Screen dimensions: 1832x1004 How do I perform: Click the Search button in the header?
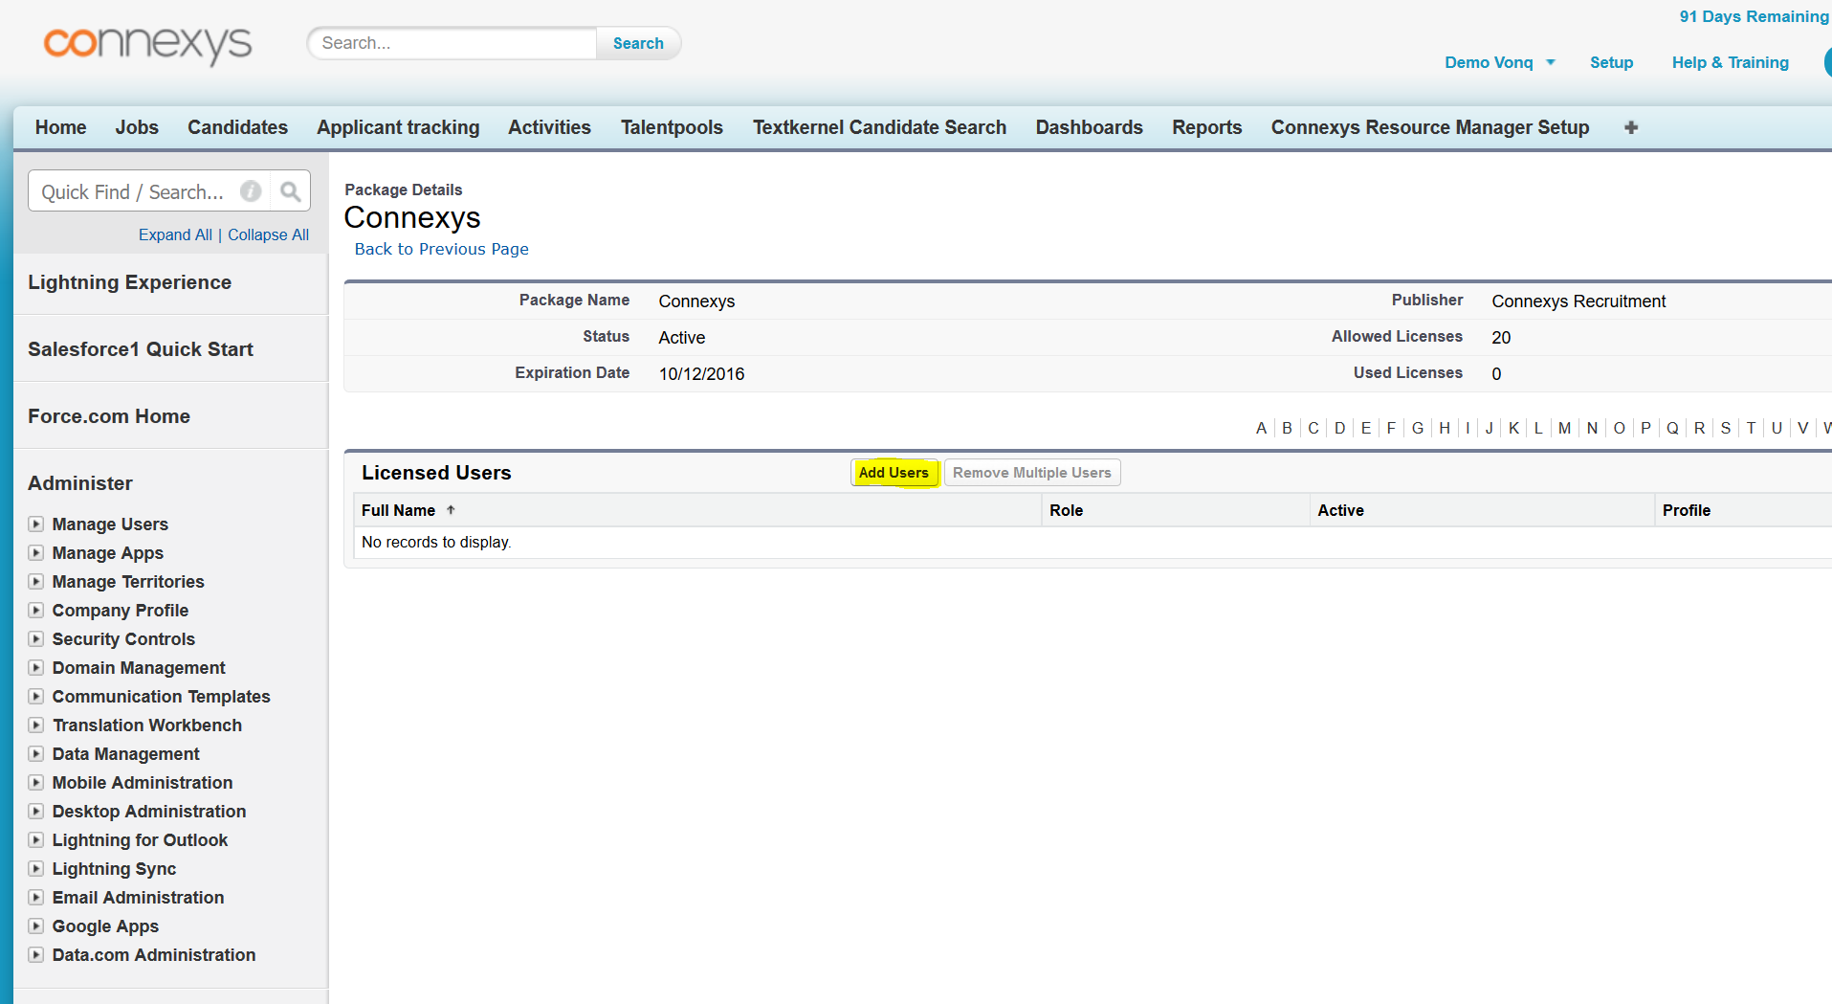(x=638, y=43)
